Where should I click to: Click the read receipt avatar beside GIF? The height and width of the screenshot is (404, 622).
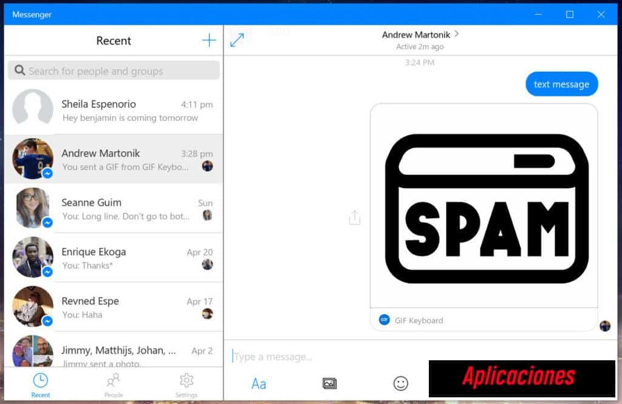pyautogui.click(x=605, y=326)
